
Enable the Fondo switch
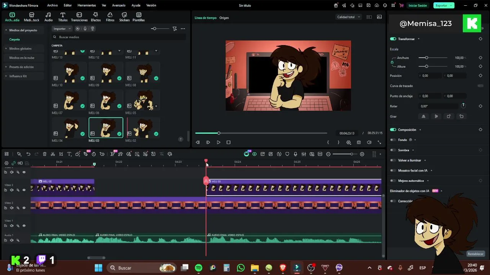coord(393,140)
